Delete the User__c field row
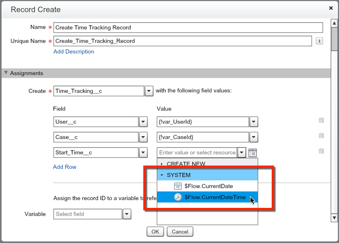339x243 pixels. click(321, 121)
